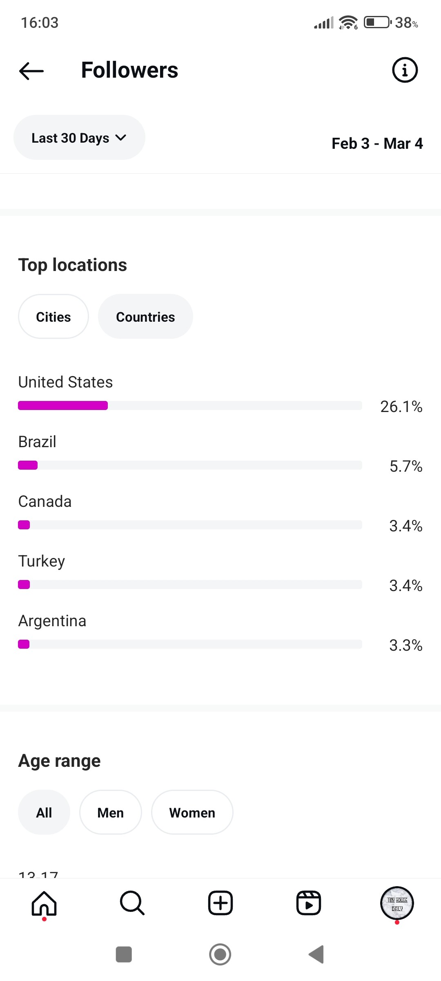Open the profile avatar in bottom bar
The image size is (441, 981).
[397, 903]
